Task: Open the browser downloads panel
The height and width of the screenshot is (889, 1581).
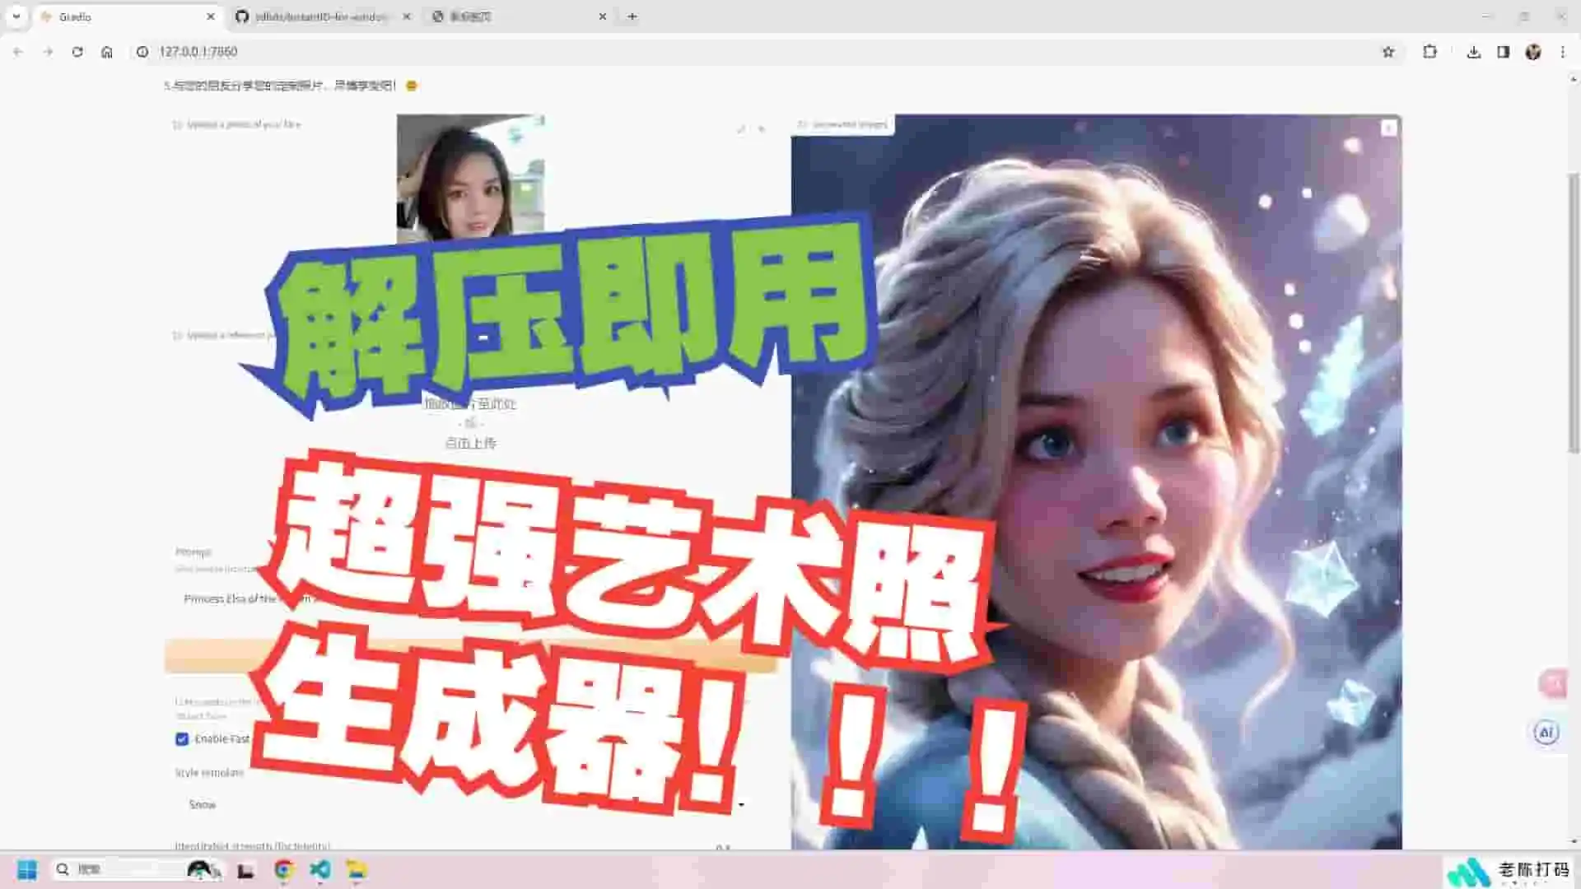Action: 1474,52
